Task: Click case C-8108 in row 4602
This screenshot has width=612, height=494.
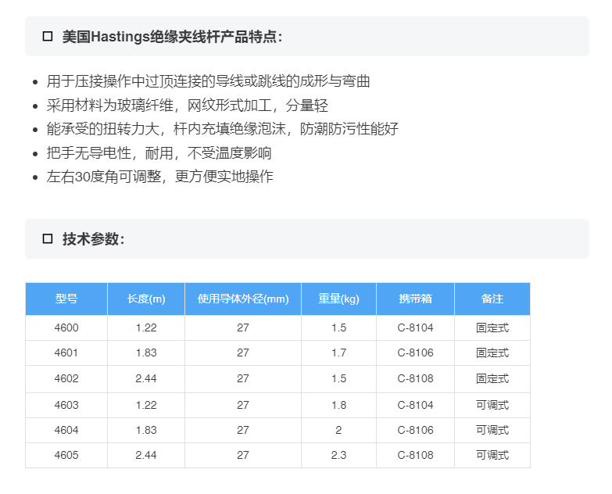Action: click(415, 378)
